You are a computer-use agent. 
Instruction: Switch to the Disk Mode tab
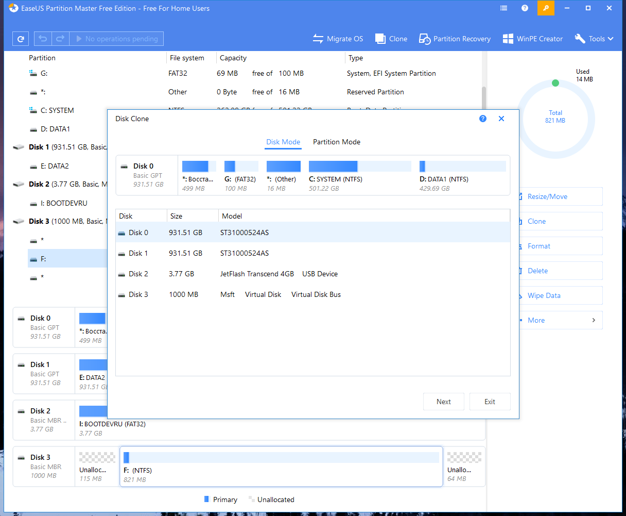point(283,142)
